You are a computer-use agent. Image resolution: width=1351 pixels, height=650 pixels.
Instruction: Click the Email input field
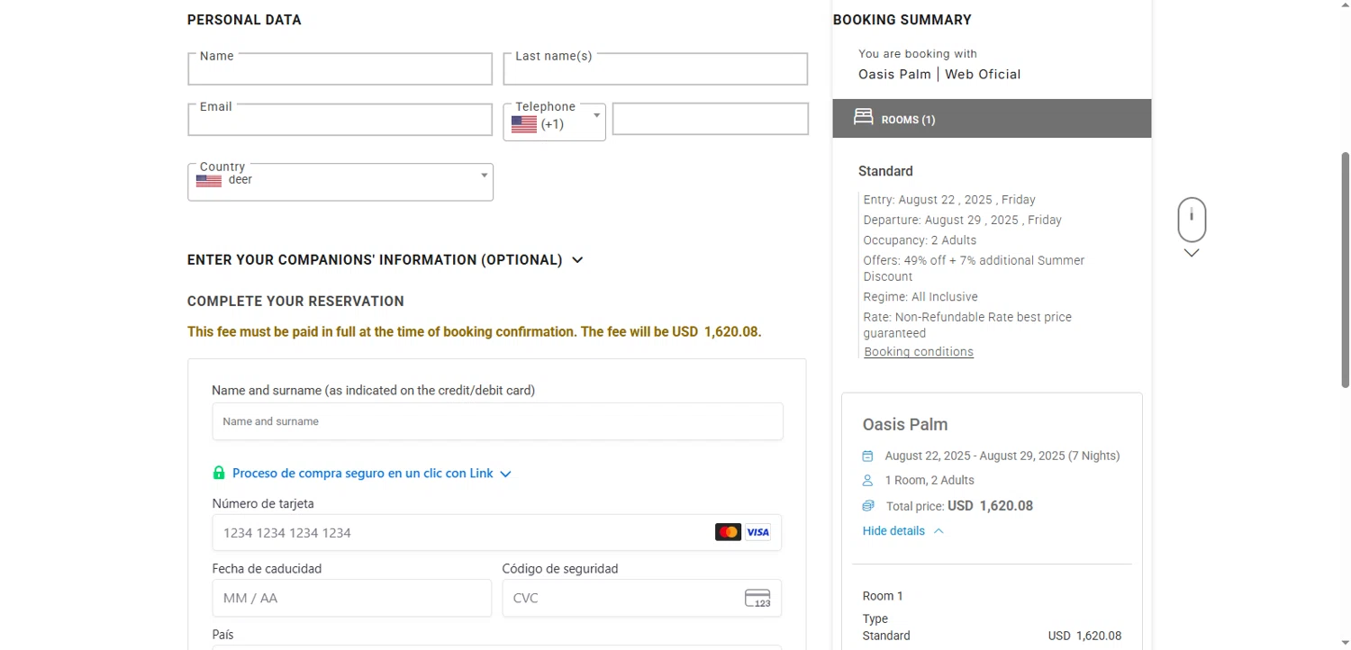pos(340,120)
